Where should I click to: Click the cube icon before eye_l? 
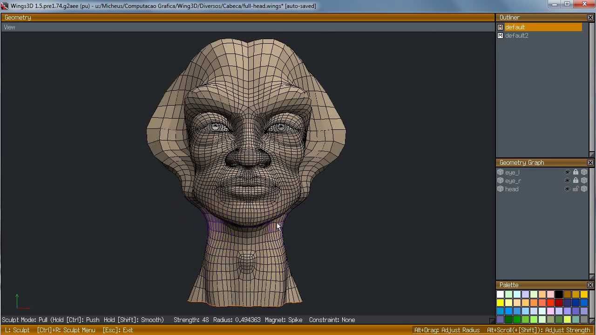[500, 173]
